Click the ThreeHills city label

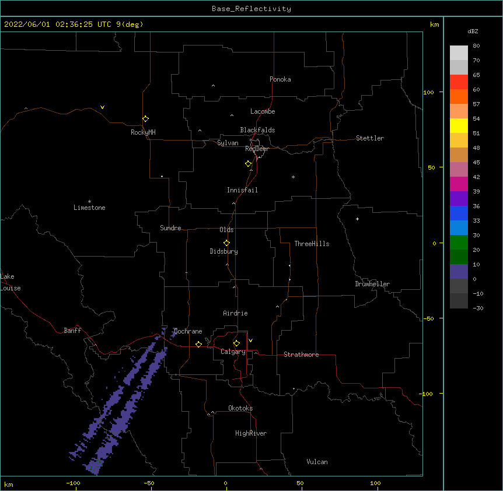click(x=312, y=244)
